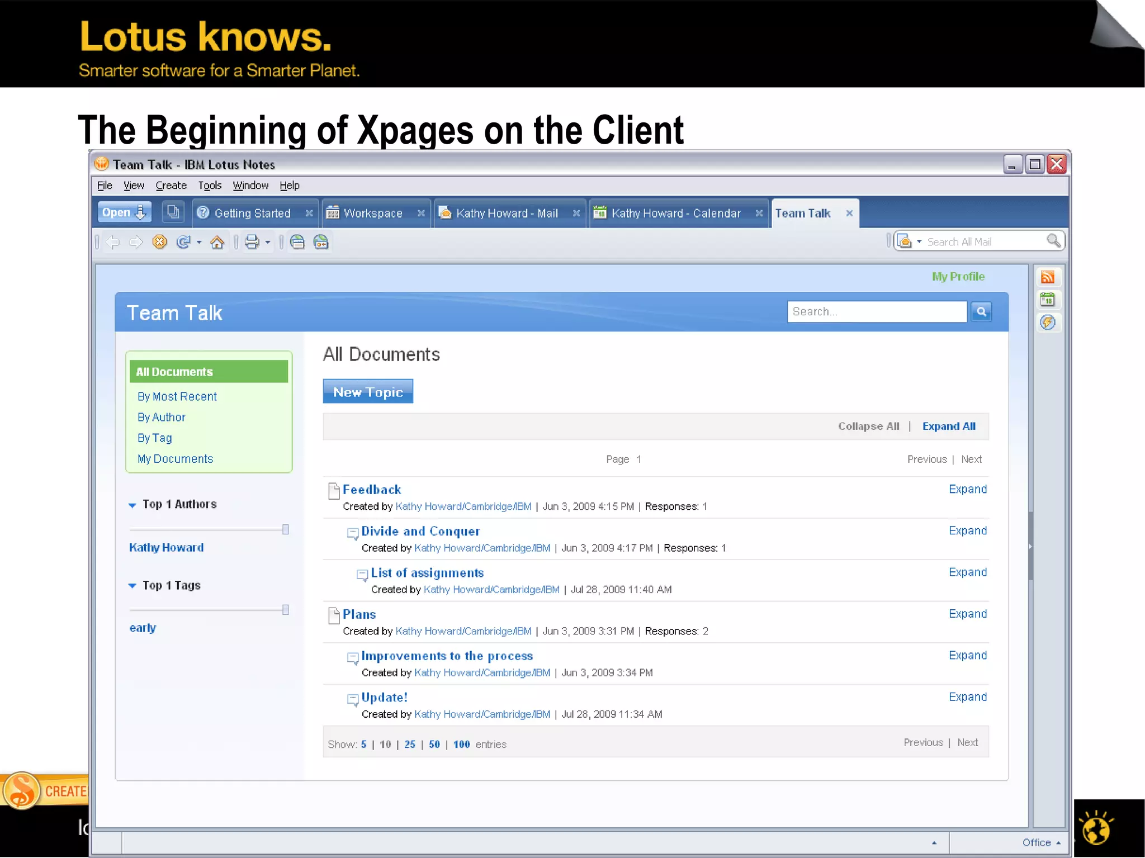1145x858 pixels.
Task: Open the Window menu
Action: pyautogui.click(x=250, y=186)
